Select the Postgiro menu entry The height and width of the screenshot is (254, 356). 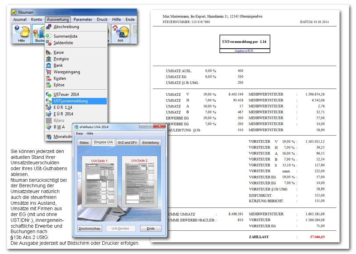(x=76, y=59)
